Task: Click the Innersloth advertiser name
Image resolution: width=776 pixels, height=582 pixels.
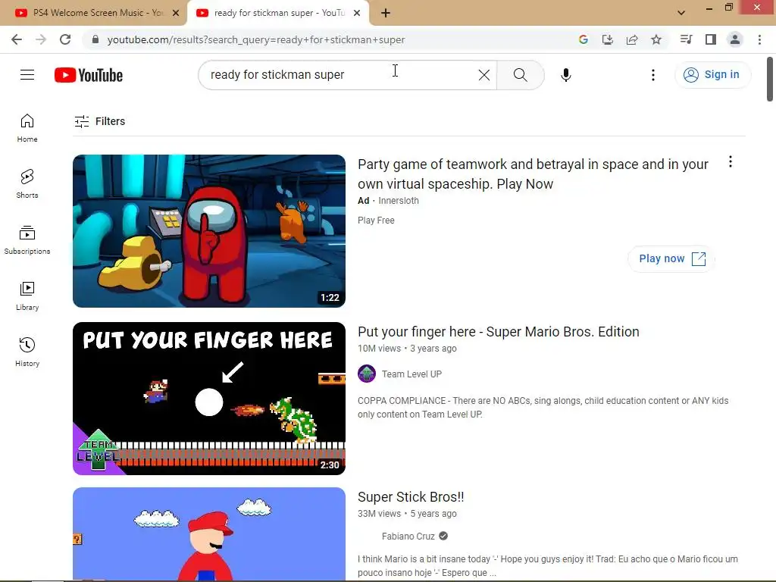Action: click(x=399, y=200)
